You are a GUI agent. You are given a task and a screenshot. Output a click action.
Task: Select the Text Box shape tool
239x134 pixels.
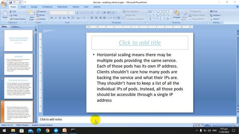coord(150,12)
